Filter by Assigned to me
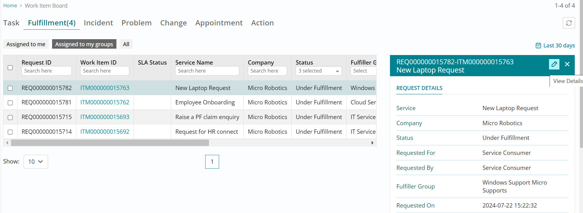583x213 pixels. click(26, 44)
